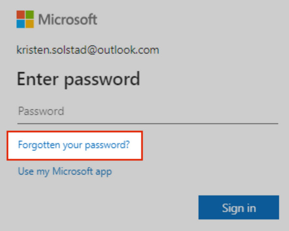Click the red square in Microsoft logo
This screenshot has height=231, width=289.
coord(21,15)
